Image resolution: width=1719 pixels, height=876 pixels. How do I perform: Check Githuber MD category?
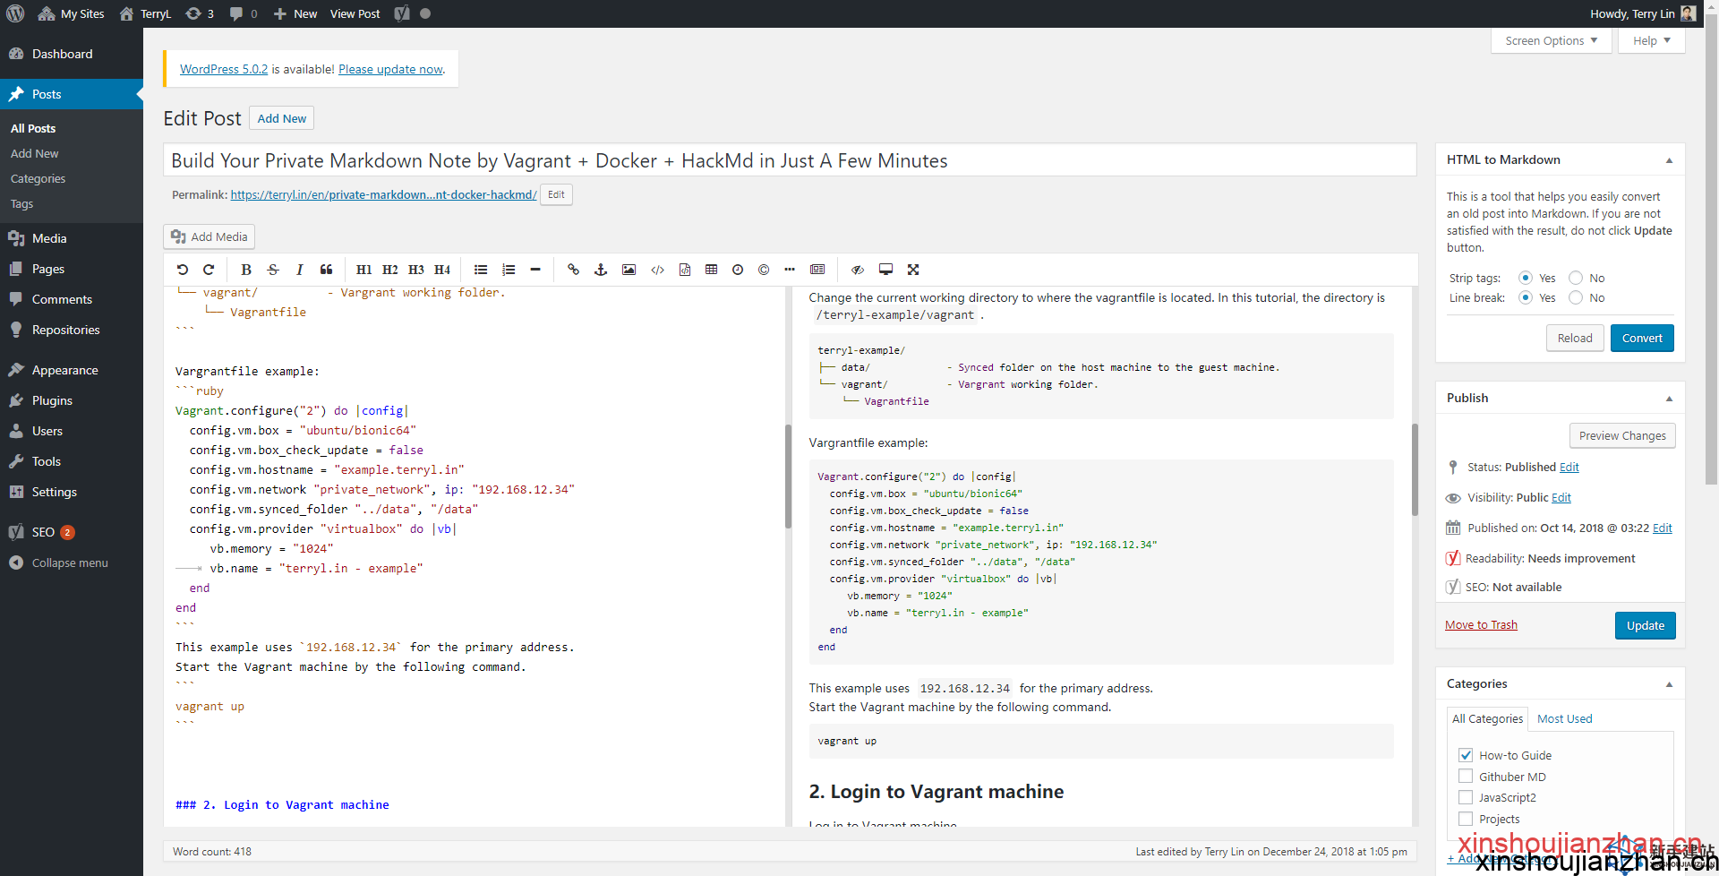tap(1466, 777)
